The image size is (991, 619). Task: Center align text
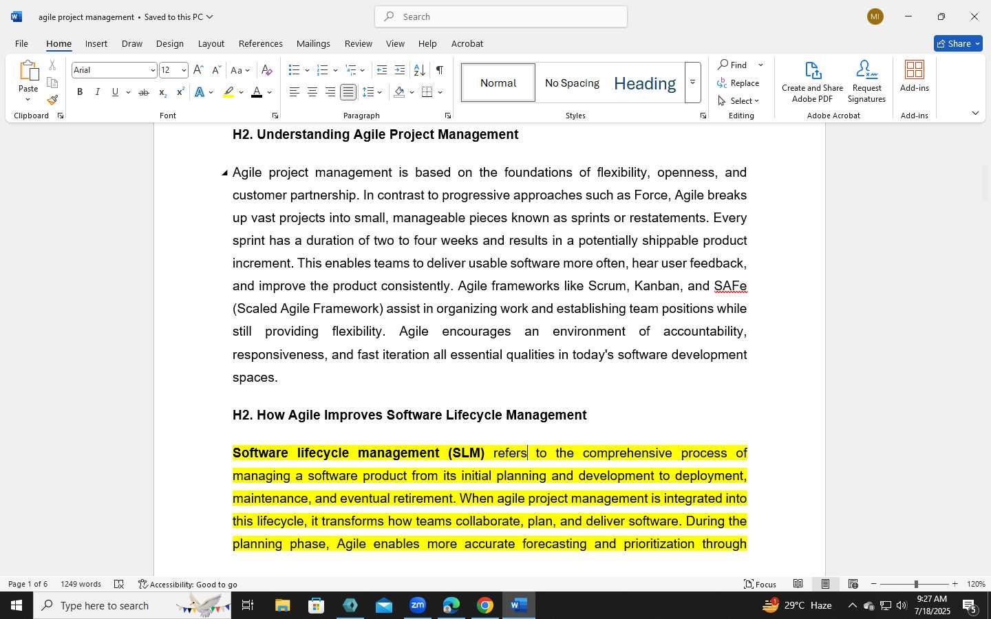coord(312,92)
